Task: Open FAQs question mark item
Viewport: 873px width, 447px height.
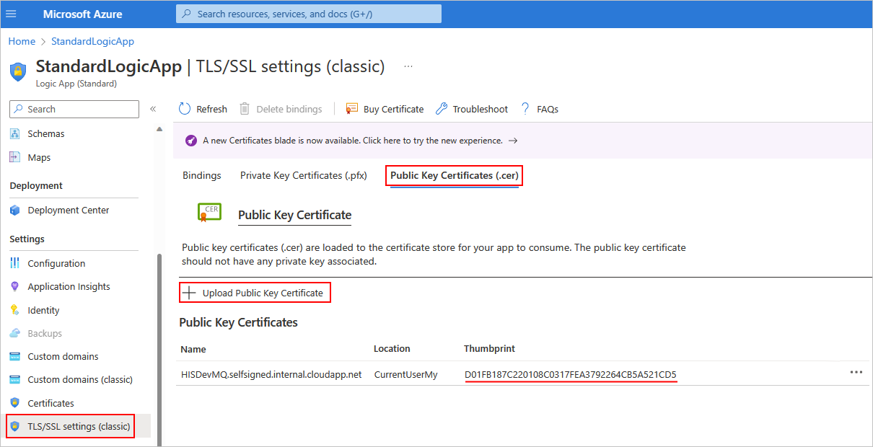Action: pyautogui.click(x=525, y=109)
